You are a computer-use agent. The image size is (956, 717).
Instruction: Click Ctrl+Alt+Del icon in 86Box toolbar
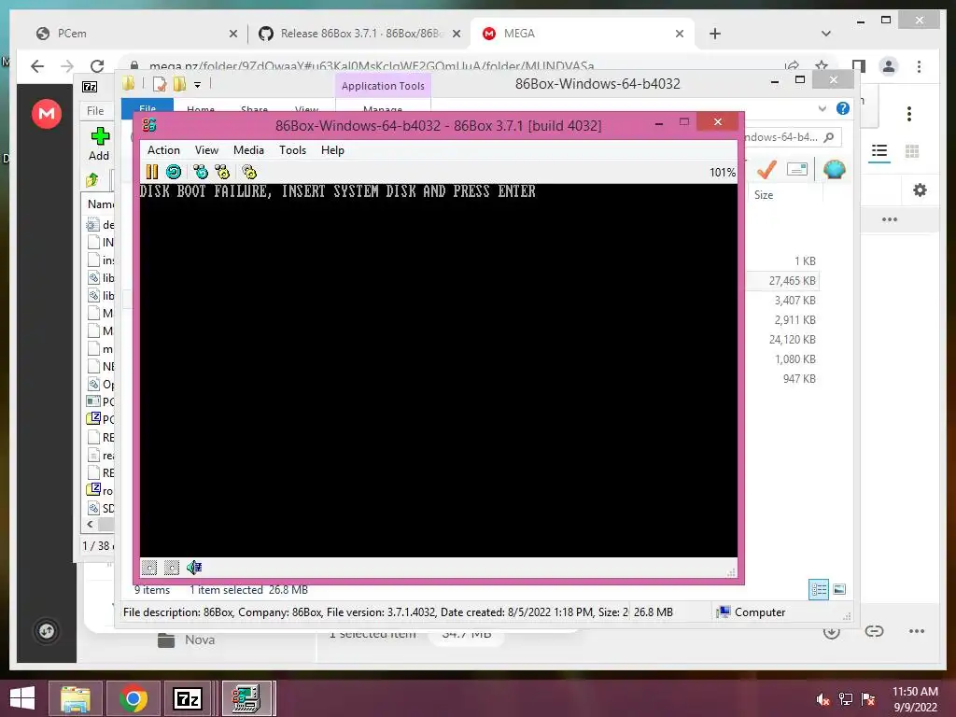pos(201,172)
